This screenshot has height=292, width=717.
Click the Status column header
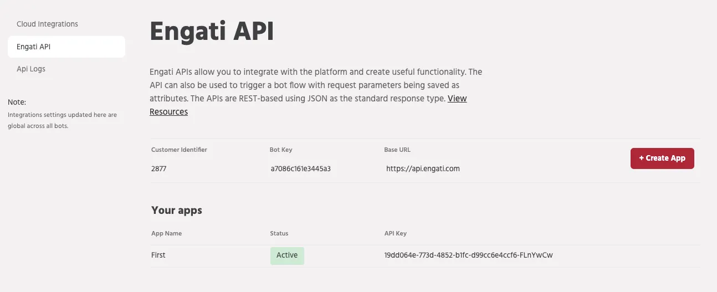coord(279,233)
